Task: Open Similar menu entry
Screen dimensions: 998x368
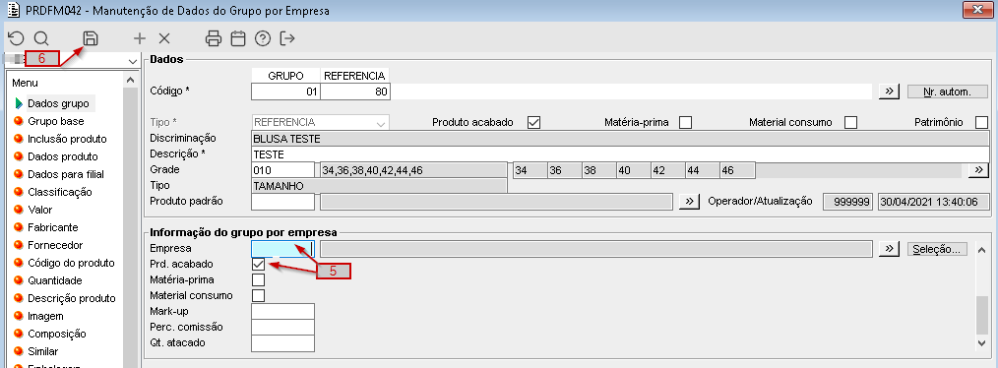Action: [x=42, y=351]
